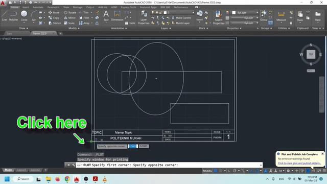Expand the Utilities panel

[284, 28]
